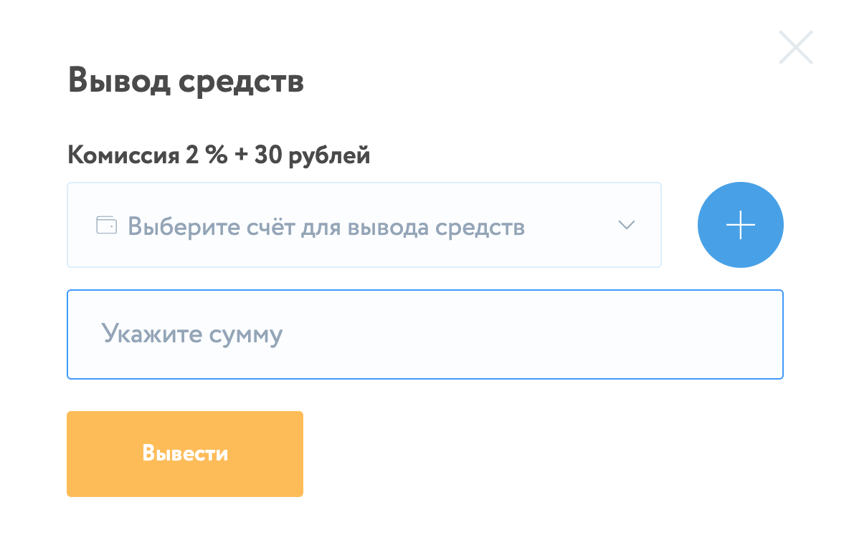849x550 pixels.
Task: Click the white cross inside the blue circle
Action: (741, 225)
